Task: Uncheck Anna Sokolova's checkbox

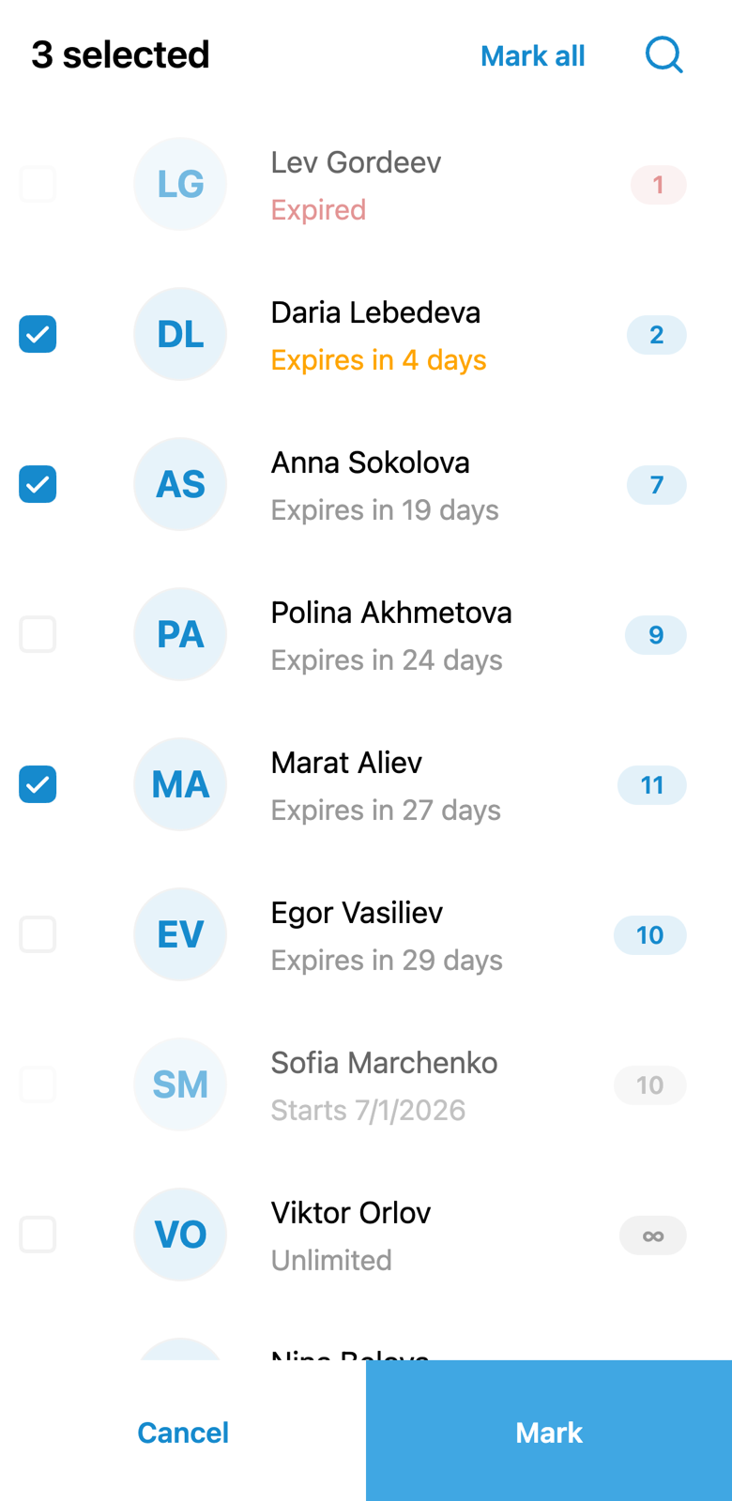Action: (38, 484)
